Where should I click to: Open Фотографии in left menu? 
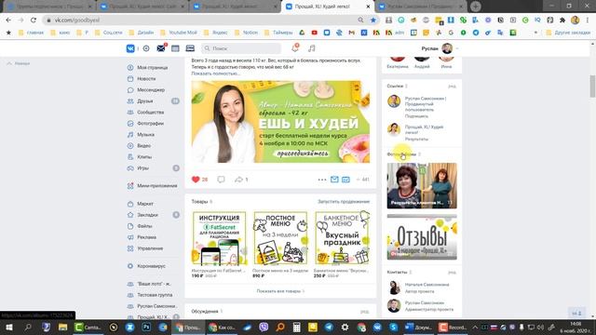point(152,124)
